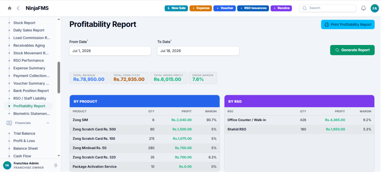Go to the home icon

click(9, 8)
